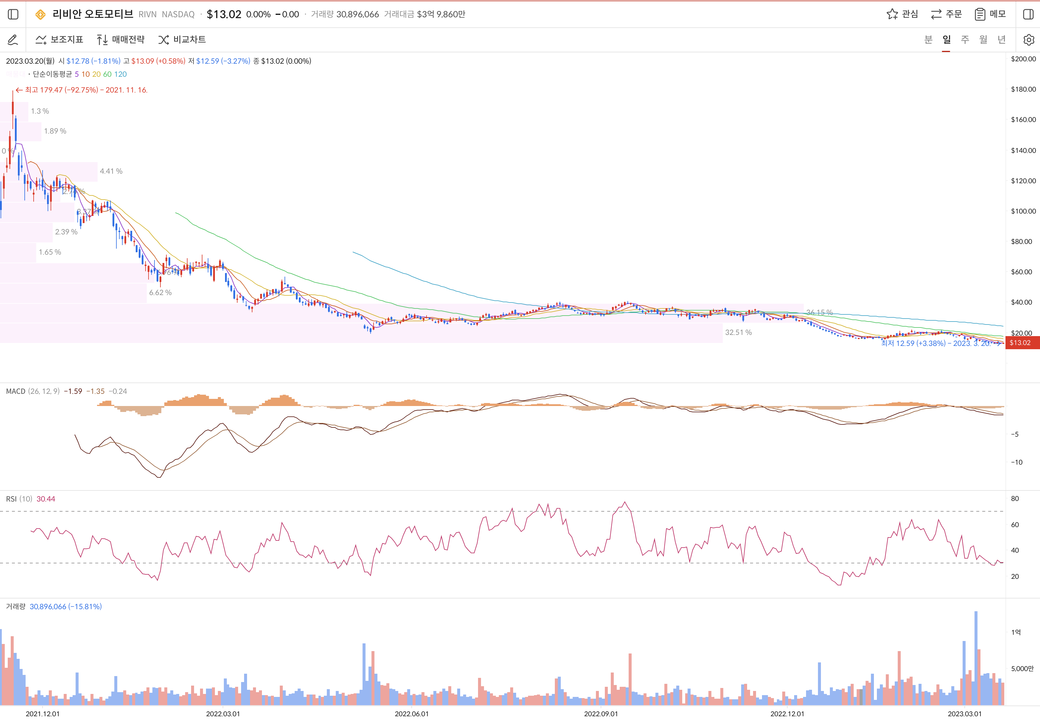Click the 리비안 오토모티브 stock name
Viewport: 1040px width, 721px height.
click(x=93, y=14)
